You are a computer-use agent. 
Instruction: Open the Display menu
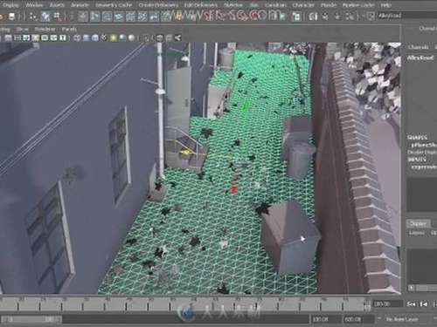tap(10, 5)
